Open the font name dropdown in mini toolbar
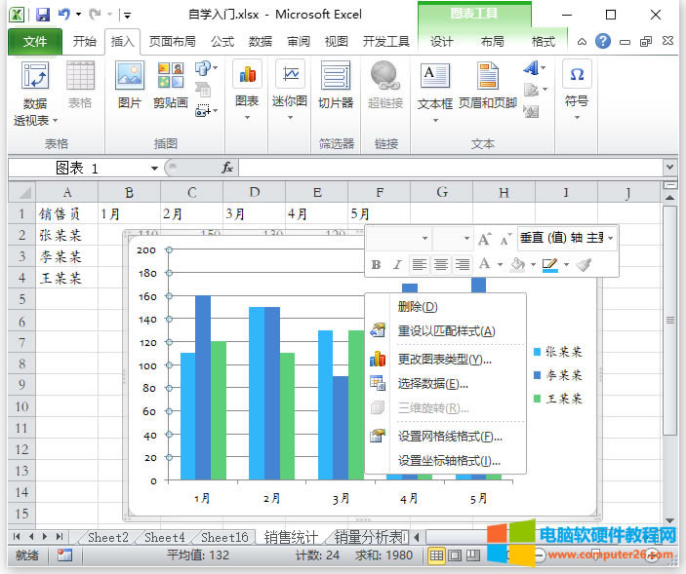686x574 pixels. (424, 238)
